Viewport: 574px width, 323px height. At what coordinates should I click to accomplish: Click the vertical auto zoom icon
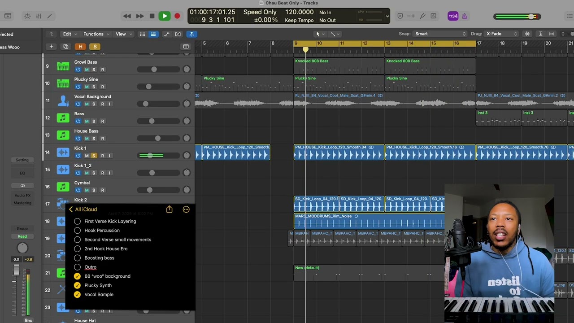540,34
